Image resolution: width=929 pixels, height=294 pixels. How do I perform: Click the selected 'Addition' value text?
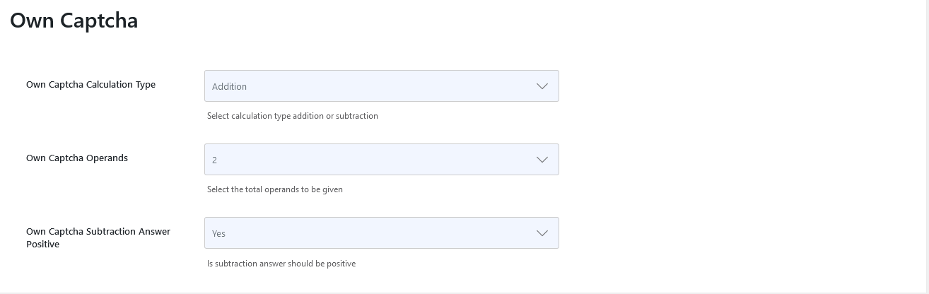click(229, 86)
